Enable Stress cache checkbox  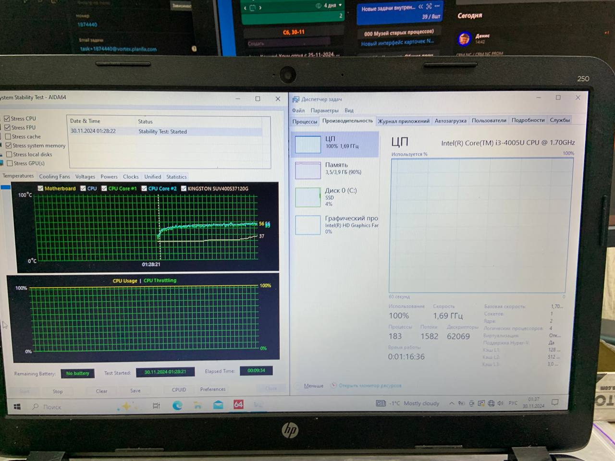8,136
